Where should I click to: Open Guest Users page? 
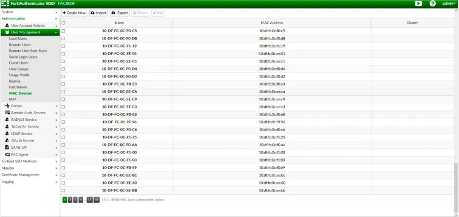[x=18, y=63]
